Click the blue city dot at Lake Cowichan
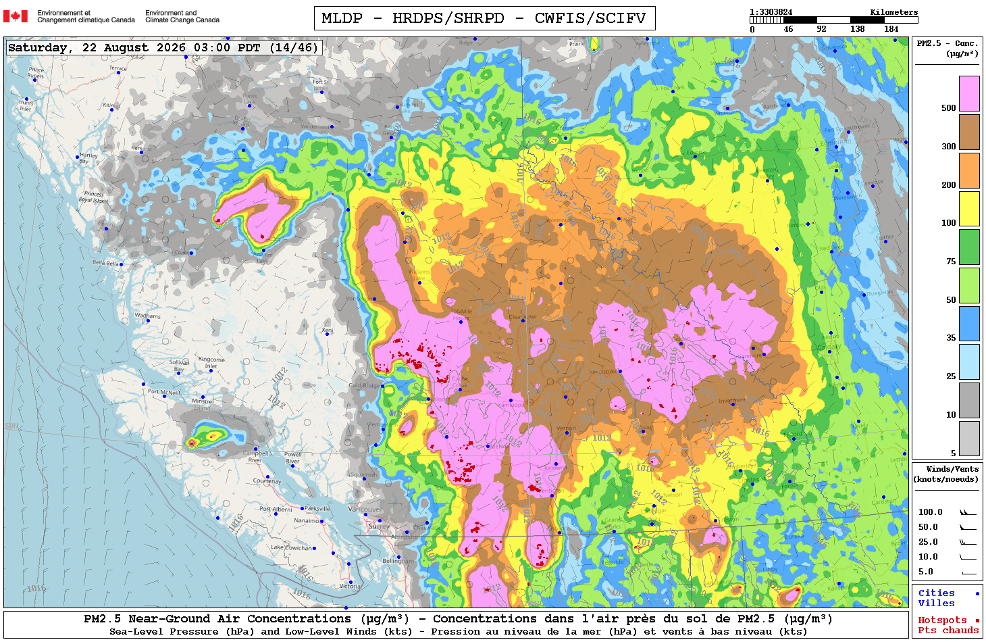The width and height of the screenshot is (986, 642). (315, 548)
